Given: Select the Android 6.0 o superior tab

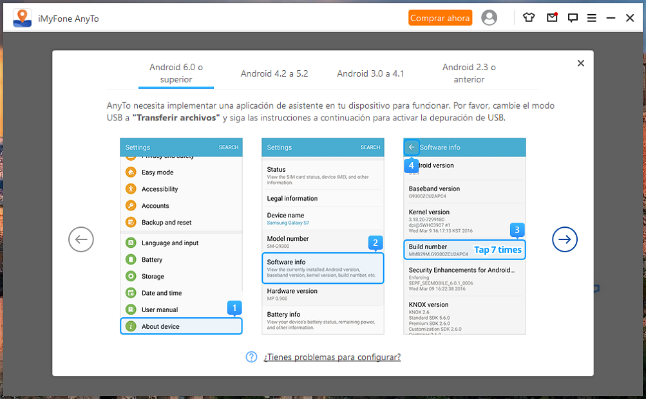Looking at the screenshot, I should coord(176,73).
